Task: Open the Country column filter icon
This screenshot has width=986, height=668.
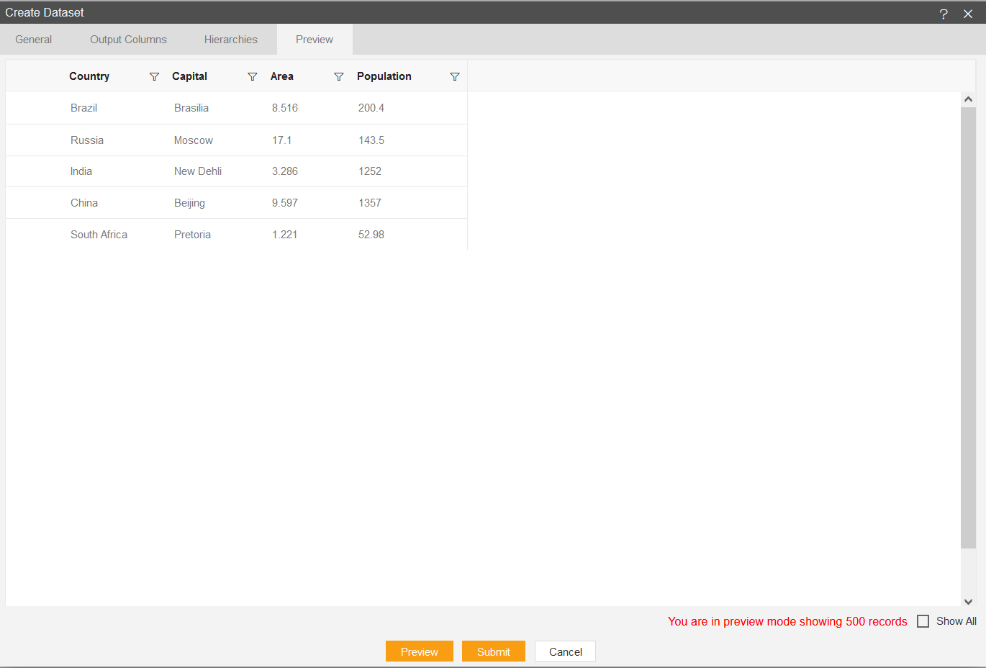Action: [x=154, y=76]
